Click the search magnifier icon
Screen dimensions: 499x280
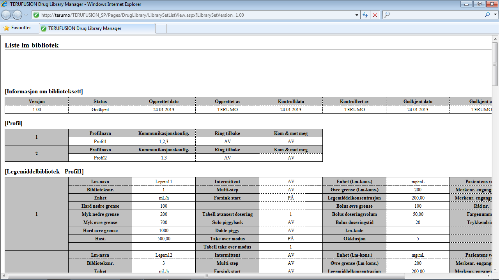tap(487, 15)
